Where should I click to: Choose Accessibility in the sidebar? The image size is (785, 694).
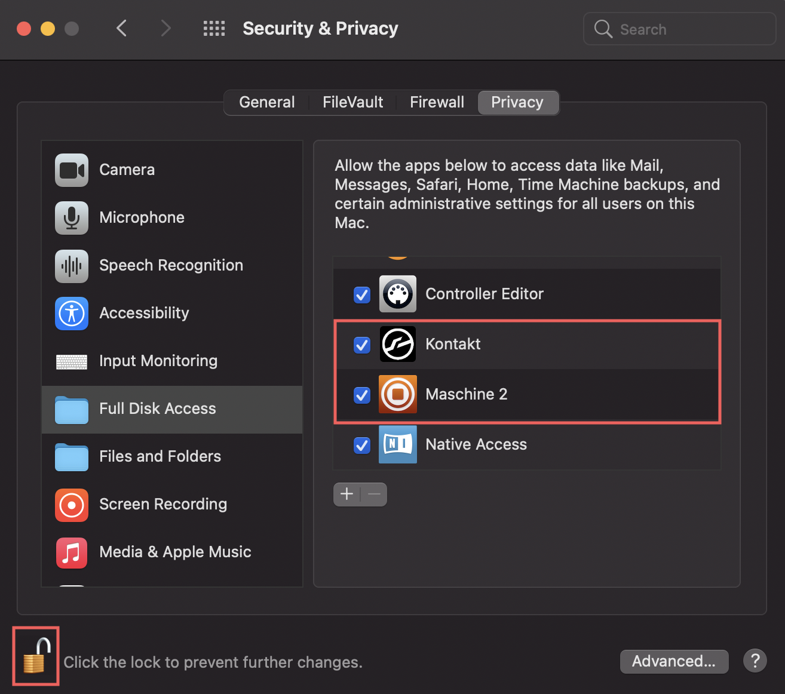144,314
